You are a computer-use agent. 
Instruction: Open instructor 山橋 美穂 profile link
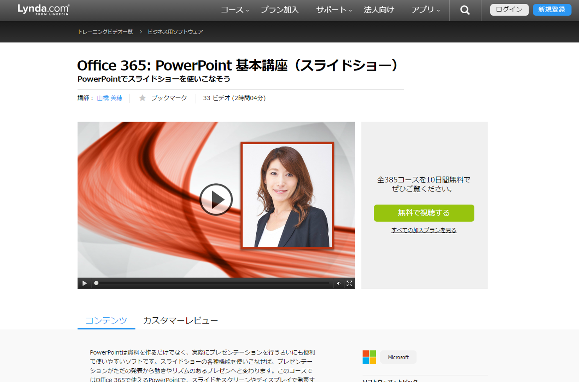point(109,98)
